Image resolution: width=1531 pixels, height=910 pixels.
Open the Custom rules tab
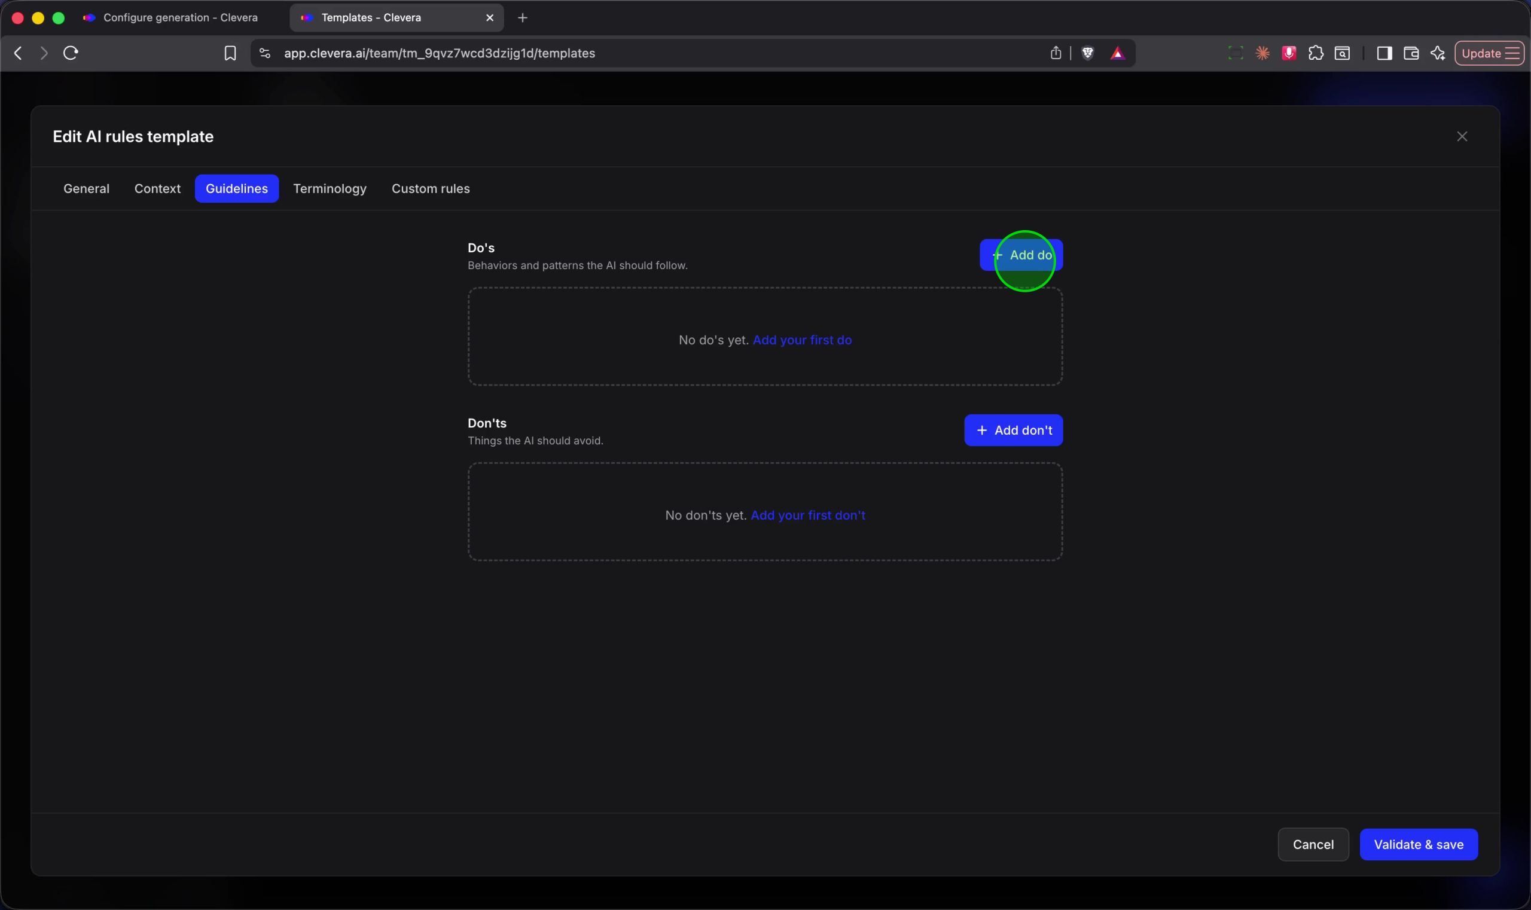[431, 188]
